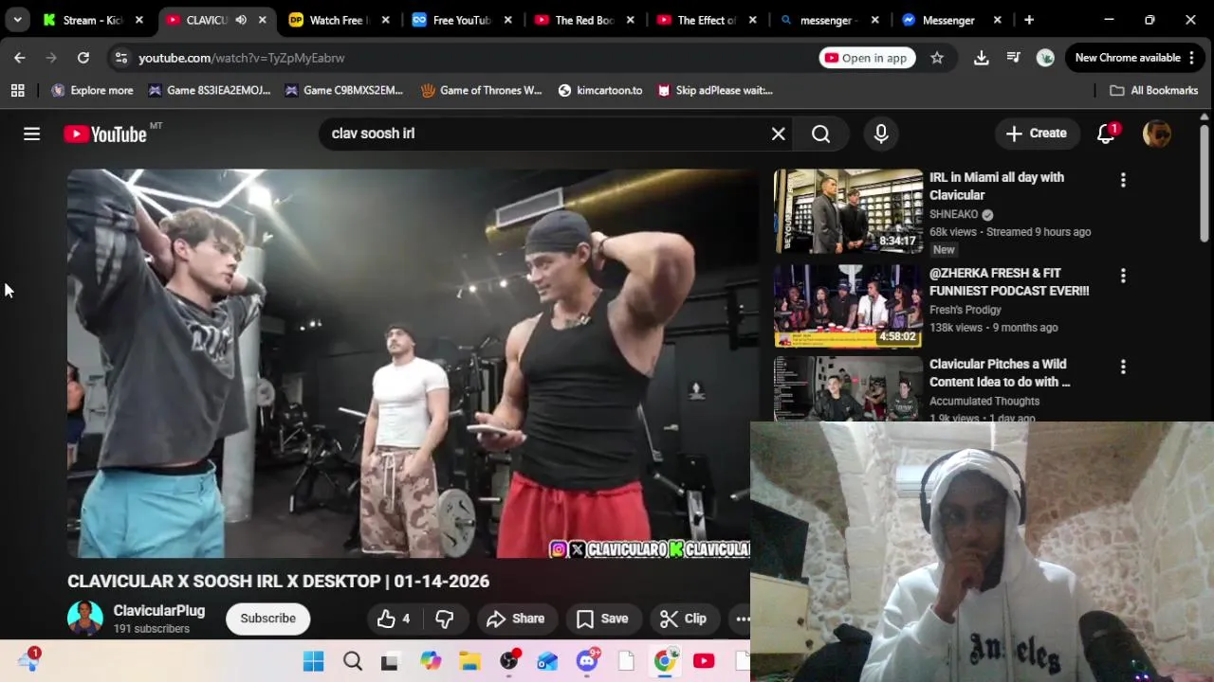Subscribe to the ClavicularPlug channel

coord(267,619)
